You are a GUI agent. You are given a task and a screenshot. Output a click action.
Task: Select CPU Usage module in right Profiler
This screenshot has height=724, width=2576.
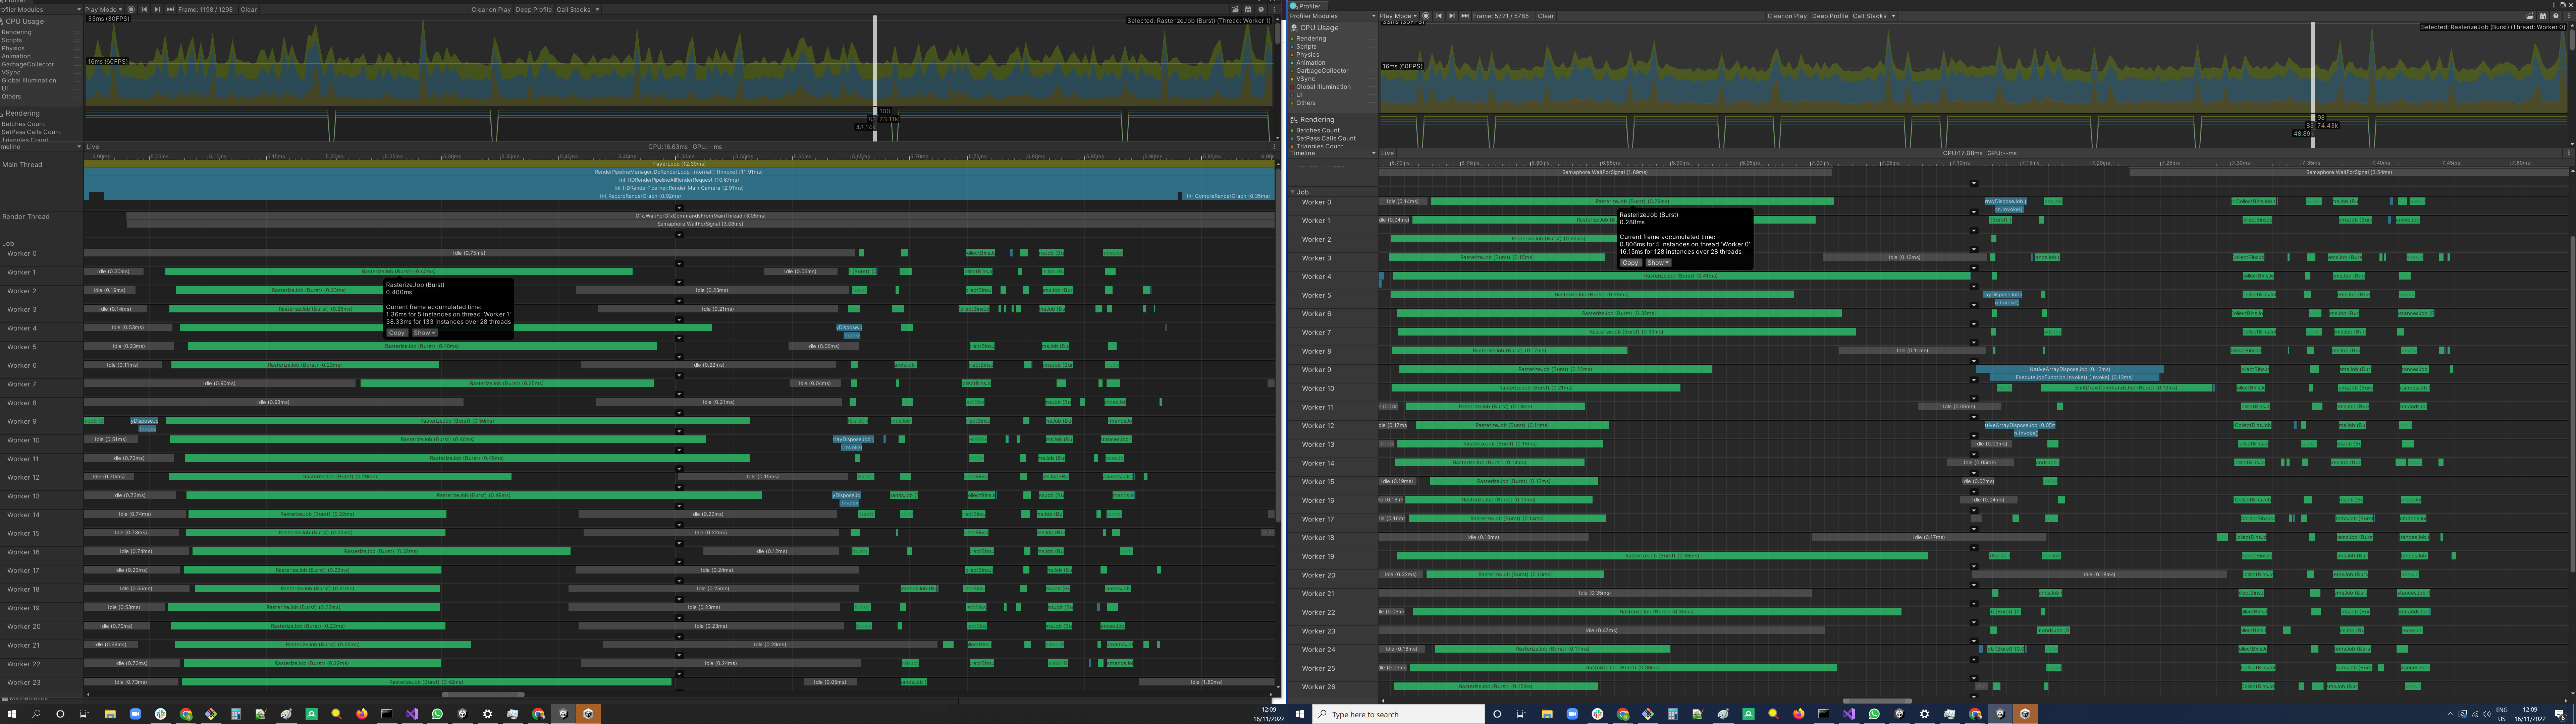pyautogui.click(x=1319, y=28)
